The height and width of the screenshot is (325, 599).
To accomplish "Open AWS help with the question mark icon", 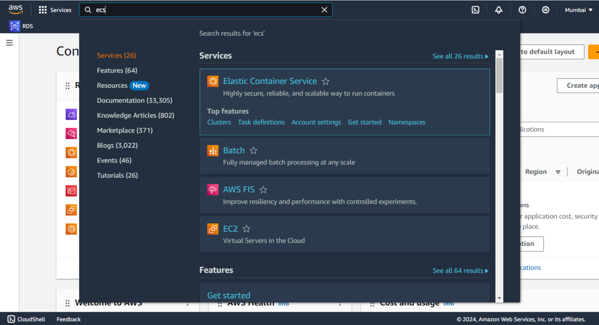I will (x=522, y=10).
